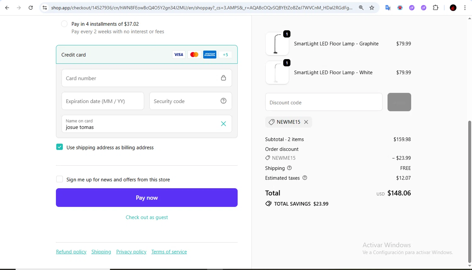This screenshot has width=472, height=270.
Task: Open the Terms of service link
Action: [x=169, y=251]
